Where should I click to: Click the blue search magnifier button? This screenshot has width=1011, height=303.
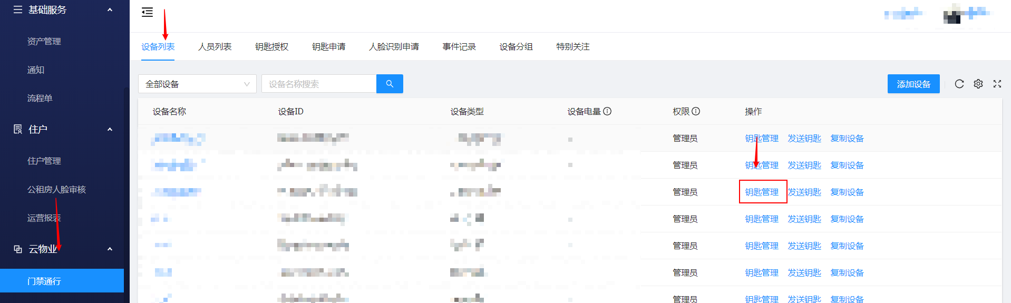coord(390,84)
